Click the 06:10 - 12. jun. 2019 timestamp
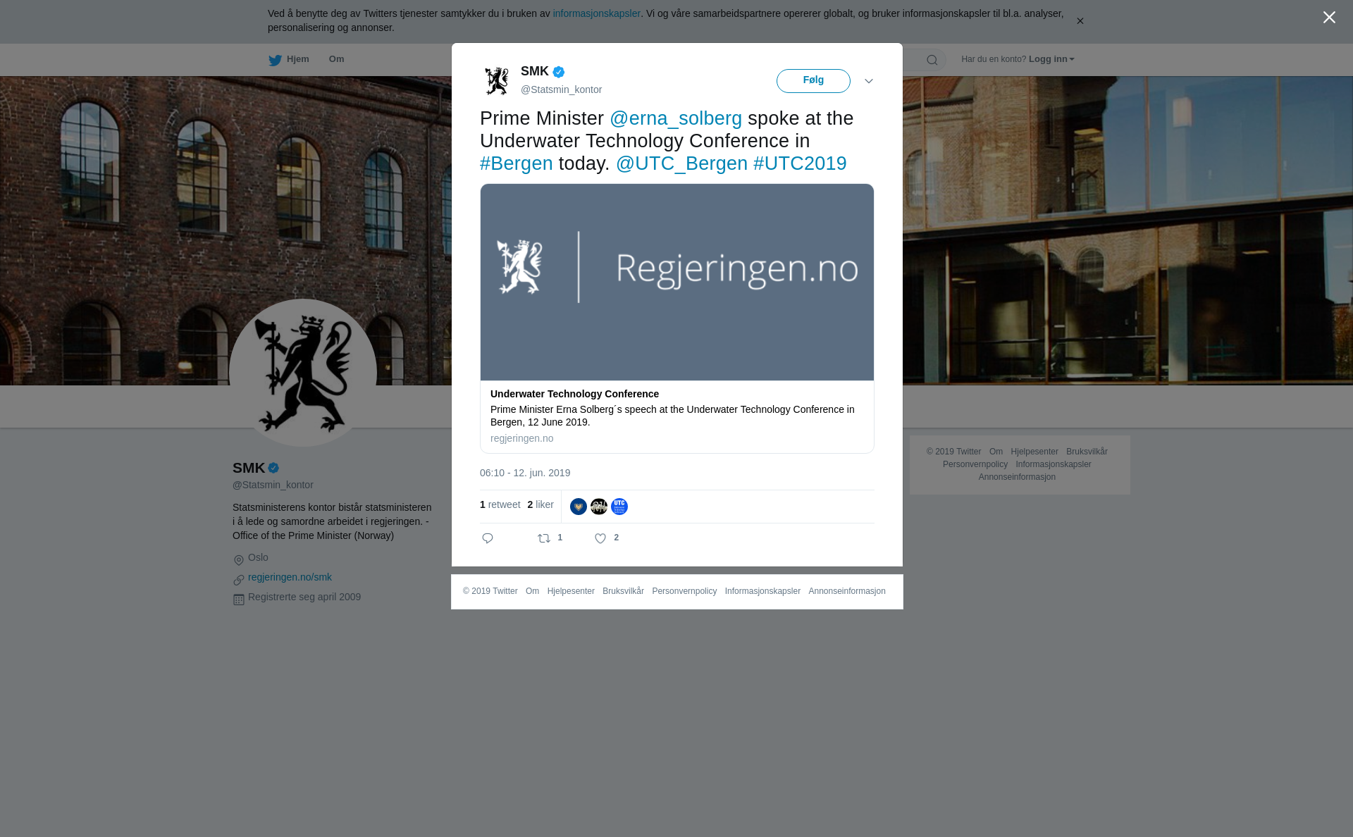Image resolution: width=1353 pixels, height=837 pixels. click(525, 473)
